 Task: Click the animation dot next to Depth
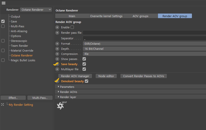(57, 49)
